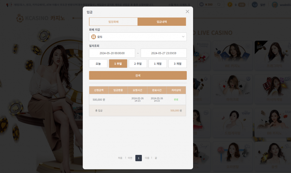Click the end date field 2024-05-27 23:59:59
Image resolution: width=291 pixels, height=173 pixels.
tap(163, 53)
